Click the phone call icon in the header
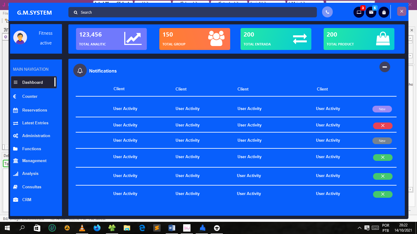417x234 pixels. 327,12
